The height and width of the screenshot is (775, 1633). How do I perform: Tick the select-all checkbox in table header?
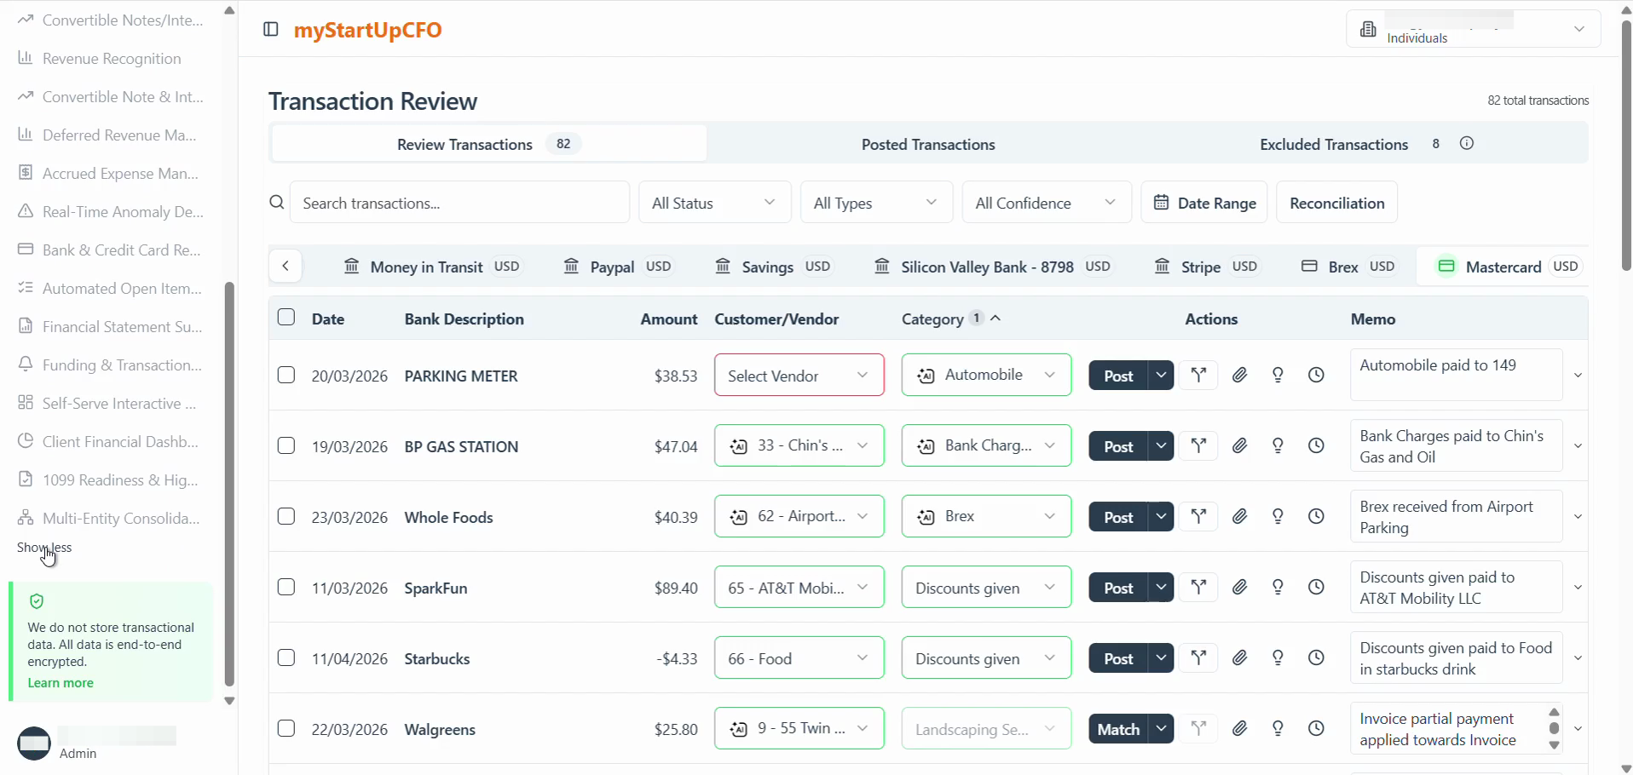pos(286,318)
